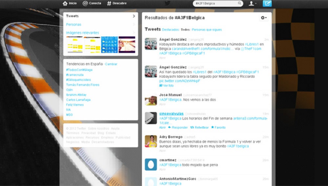
Task: Click cmartinez egg avatar
Action: pos(151,164)
